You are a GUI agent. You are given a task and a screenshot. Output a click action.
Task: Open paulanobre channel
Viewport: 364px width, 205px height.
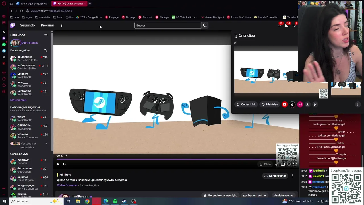[x=30, y=58]
